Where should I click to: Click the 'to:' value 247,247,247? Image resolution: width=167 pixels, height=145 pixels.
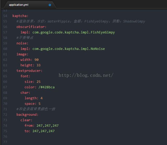(x=44, y=131)
